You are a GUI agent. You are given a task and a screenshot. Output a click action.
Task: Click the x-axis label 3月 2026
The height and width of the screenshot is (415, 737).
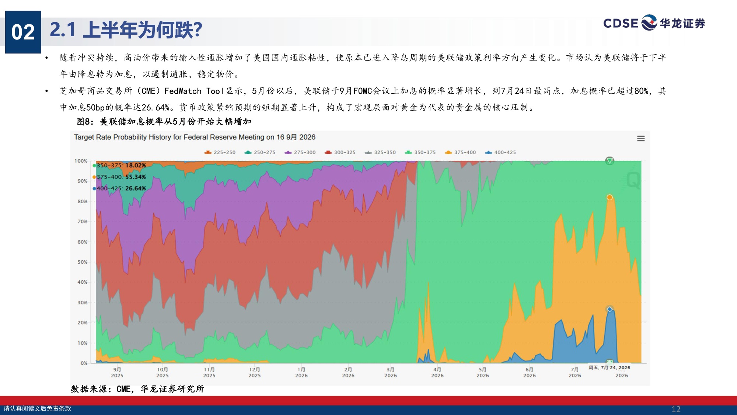[x=391, y=372]
